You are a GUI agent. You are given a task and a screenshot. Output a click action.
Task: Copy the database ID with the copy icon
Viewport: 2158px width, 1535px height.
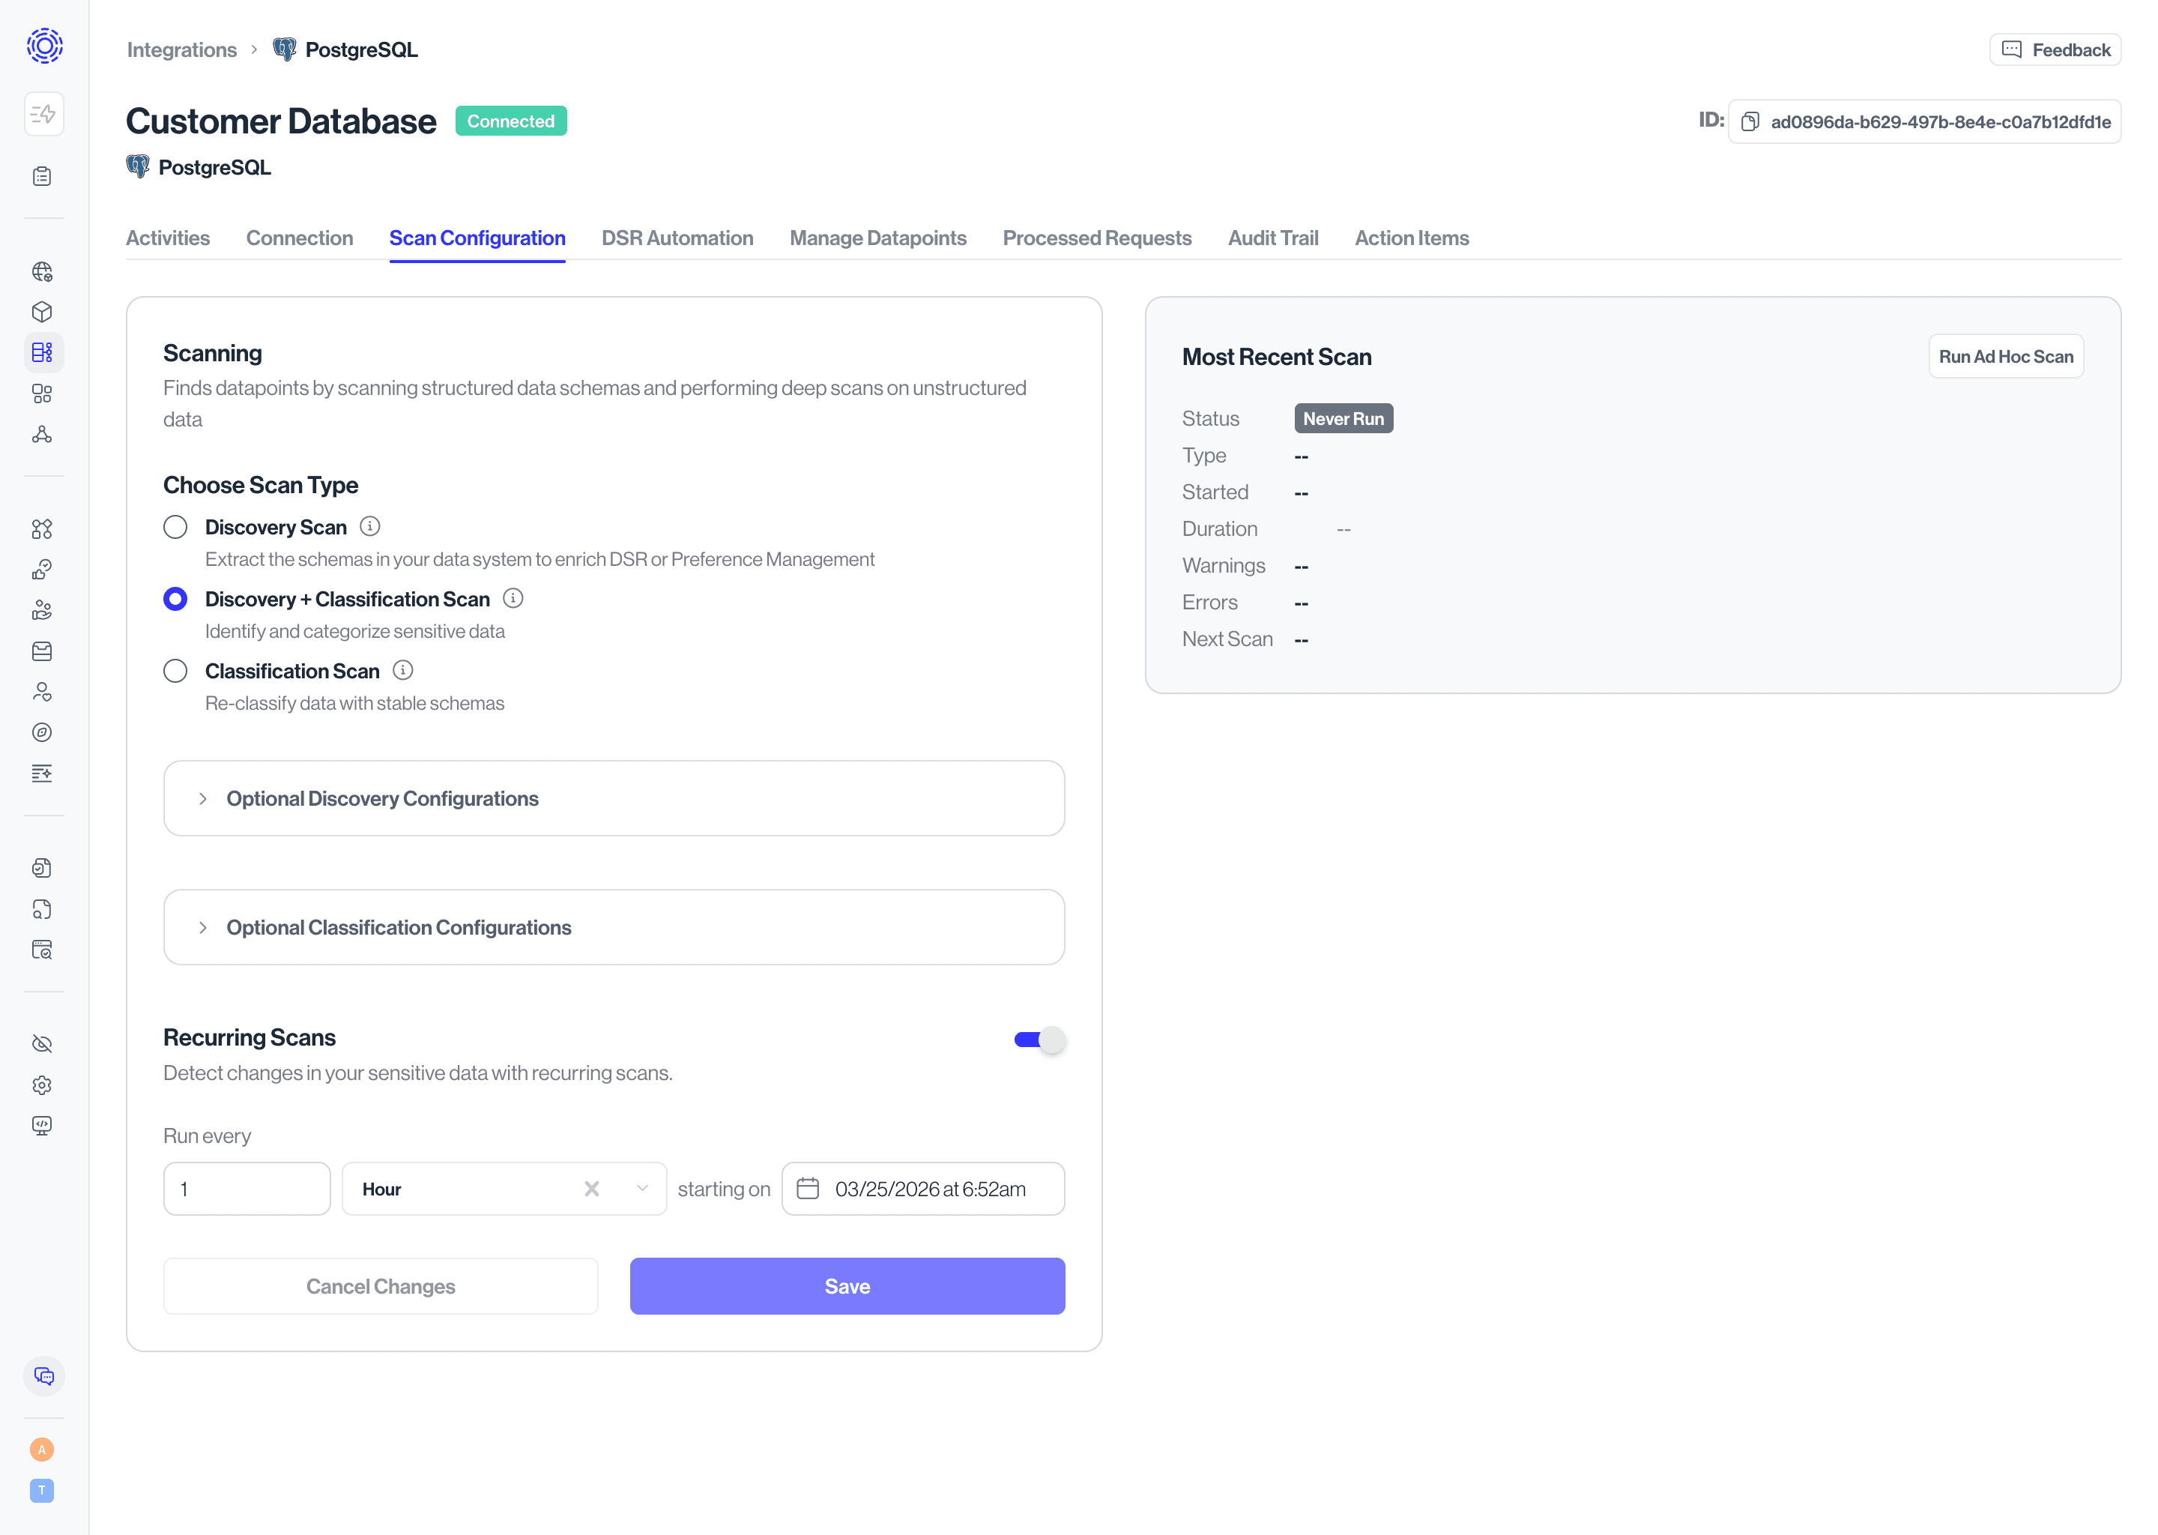(x=1750, y=122)
